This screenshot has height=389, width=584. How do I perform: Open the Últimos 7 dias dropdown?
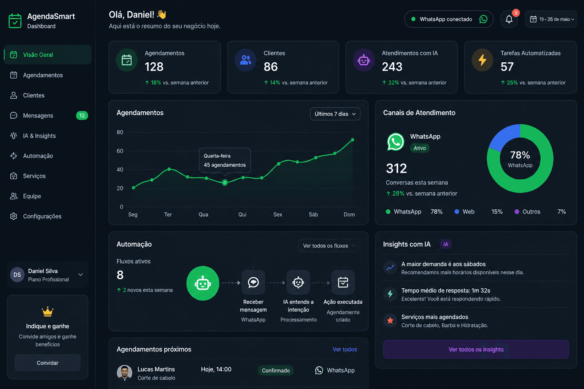(x=335, y=114)
